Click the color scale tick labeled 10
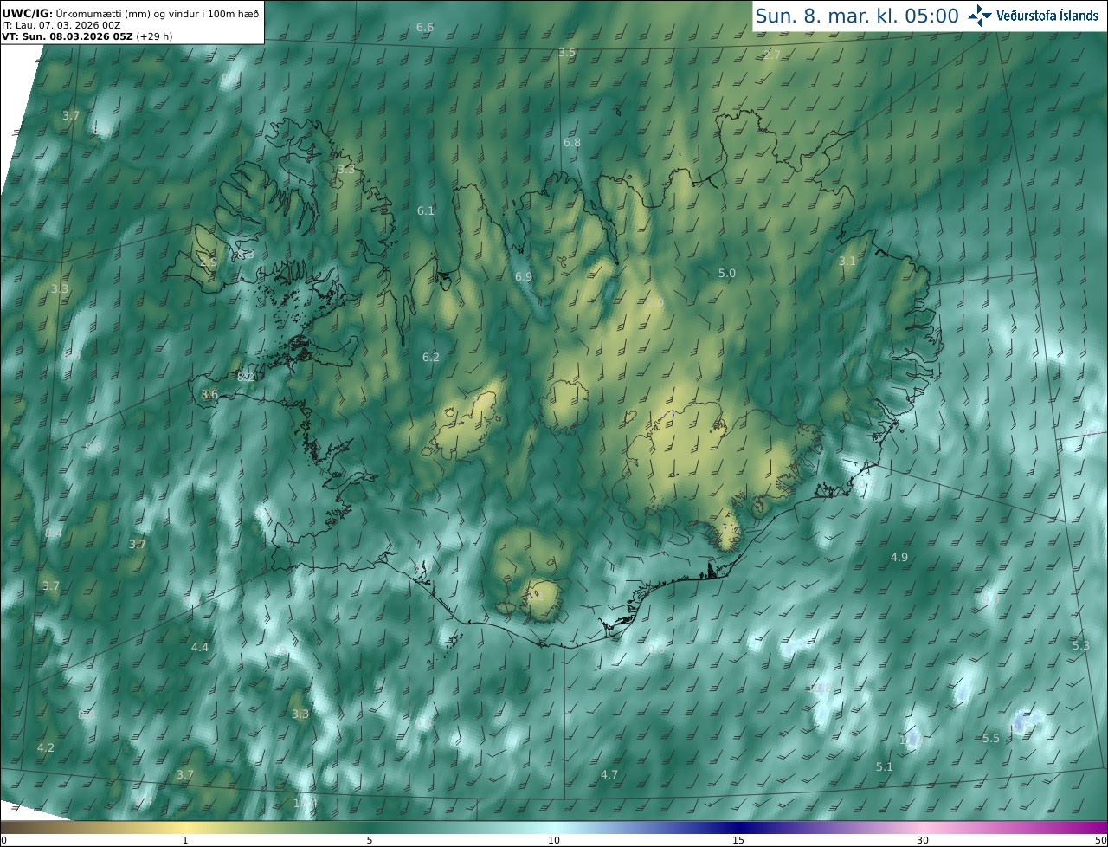The width and height of the screenshot is (1108, 847). point(554,840)
